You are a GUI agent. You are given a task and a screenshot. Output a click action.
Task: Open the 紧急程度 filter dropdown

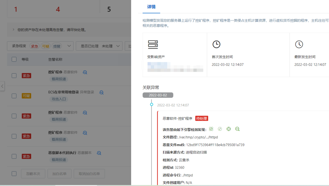coord(69,46)
